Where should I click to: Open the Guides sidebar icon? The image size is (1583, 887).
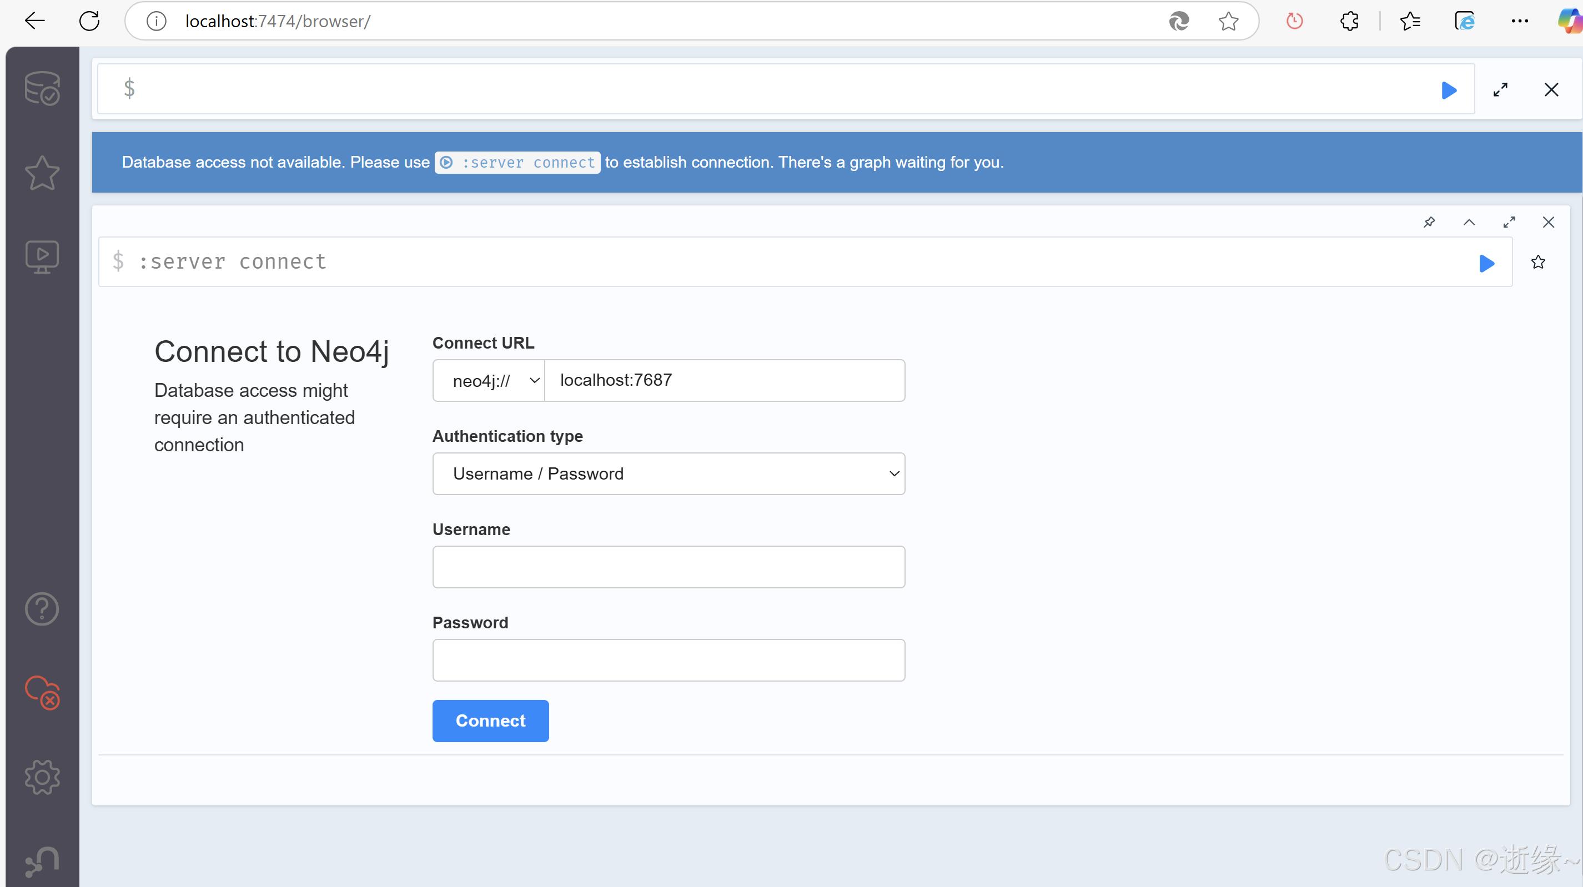tap(42, 256)
